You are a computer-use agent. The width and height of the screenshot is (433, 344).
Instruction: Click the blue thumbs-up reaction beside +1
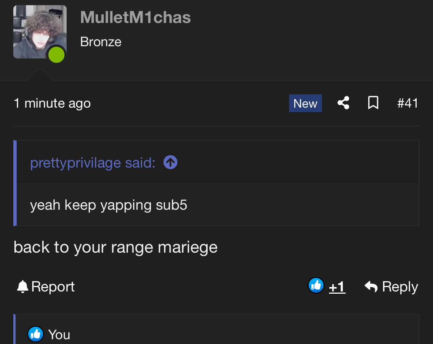pos(316,286)
